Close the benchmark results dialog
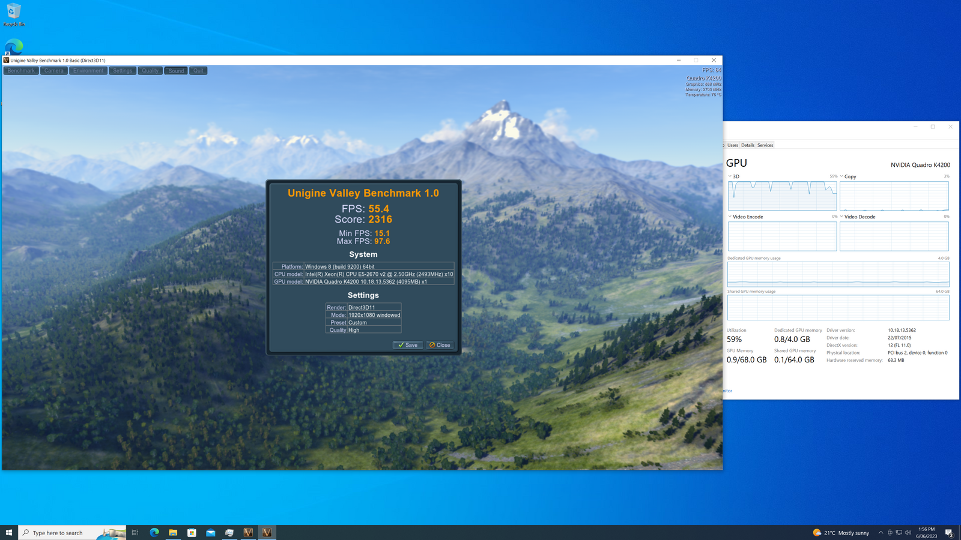This screenshot has height=540, width=961. click(x=440, y=345)
